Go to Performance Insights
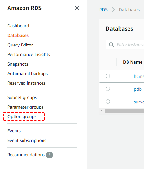The image size is (144, 169). pyautogui.click(x=29, y=54)
